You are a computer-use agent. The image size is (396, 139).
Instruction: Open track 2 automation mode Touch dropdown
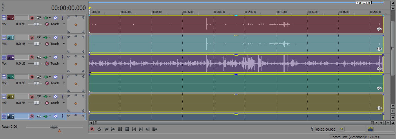point(64,24)
